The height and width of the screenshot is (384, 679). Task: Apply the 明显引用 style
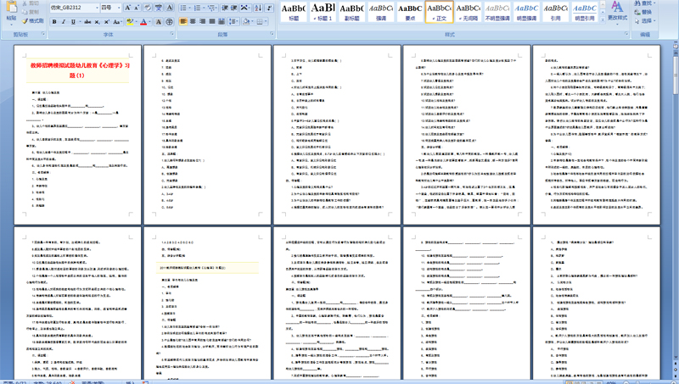(x=585, y=12)
